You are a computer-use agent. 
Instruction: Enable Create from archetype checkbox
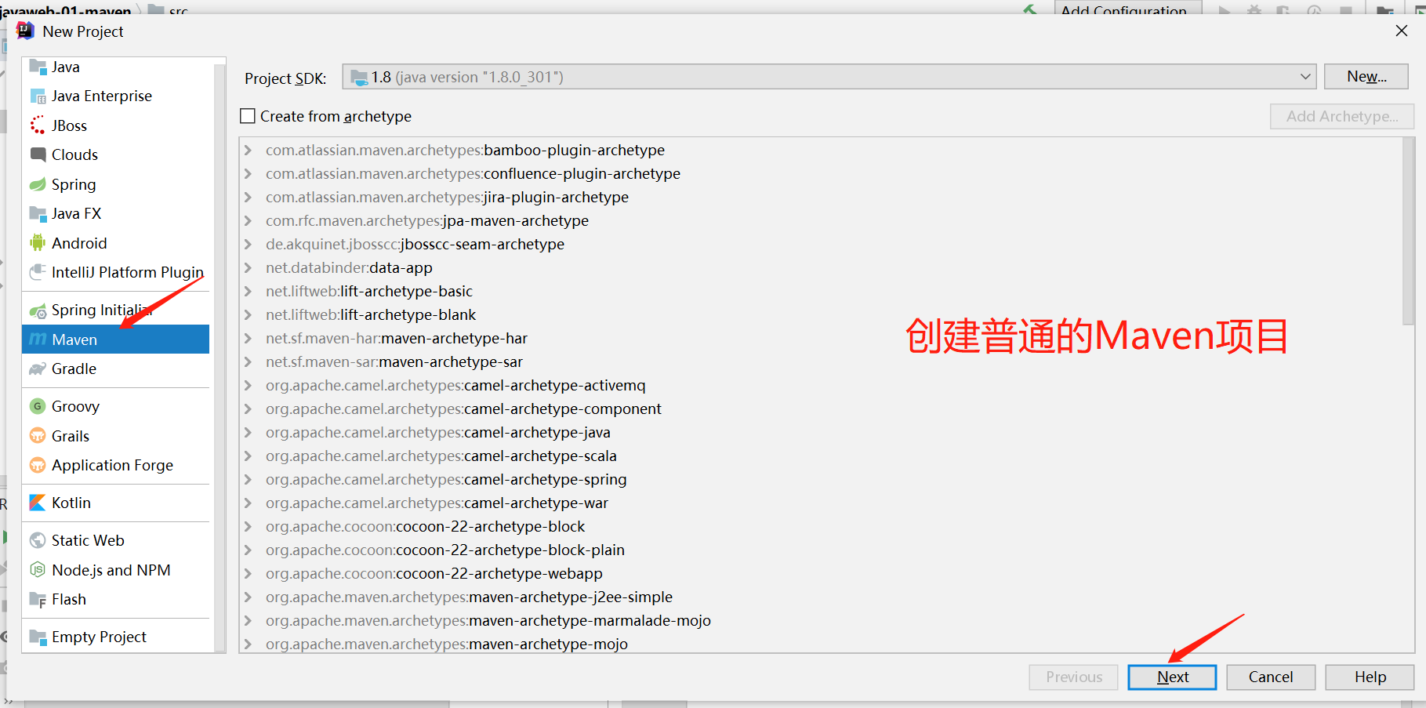[x=248, y=116]
